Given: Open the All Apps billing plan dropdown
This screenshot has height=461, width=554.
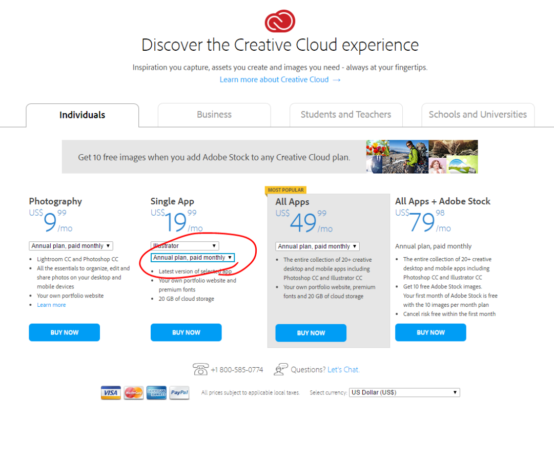Looking at the screenshot, I should tap(317, 246).
